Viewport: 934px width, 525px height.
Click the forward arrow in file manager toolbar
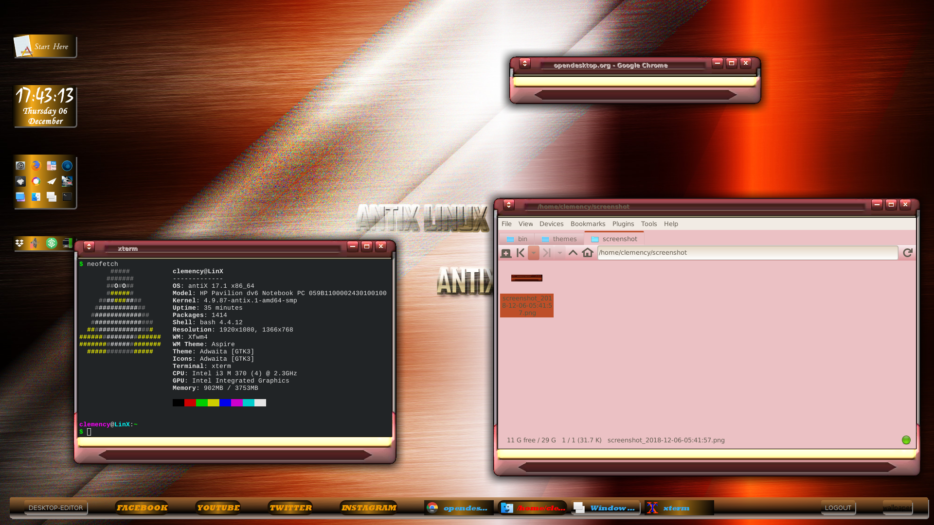(547, 253)
